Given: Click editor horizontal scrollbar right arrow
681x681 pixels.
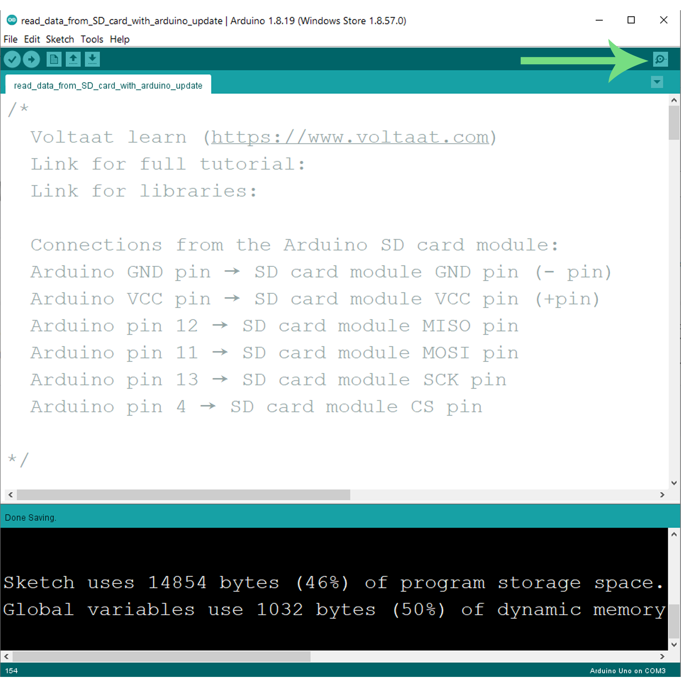Looking at the screenshot, I should pos(662,495).
